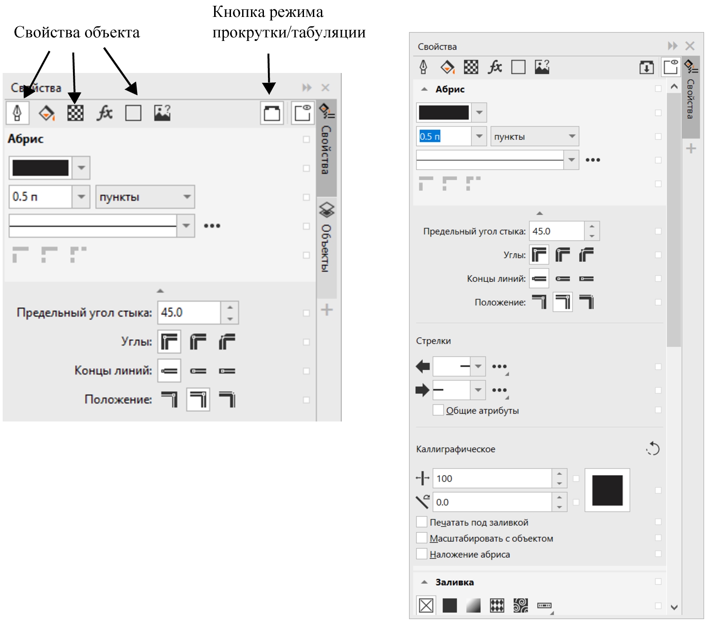Toggle small checkbox beside the 100 stretch field
Screen dimensions: 709x624
click(576, 478)
